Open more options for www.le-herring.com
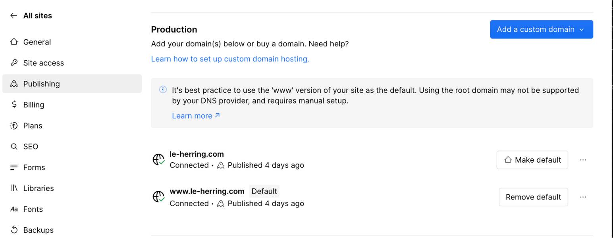Image resolution: width=613 pixels, height=238 pixels. (x=583, y=197)
